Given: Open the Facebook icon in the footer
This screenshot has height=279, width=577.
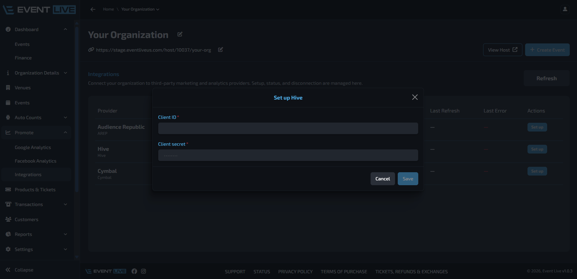Looking at the screenshot, I should coord(134,271).
